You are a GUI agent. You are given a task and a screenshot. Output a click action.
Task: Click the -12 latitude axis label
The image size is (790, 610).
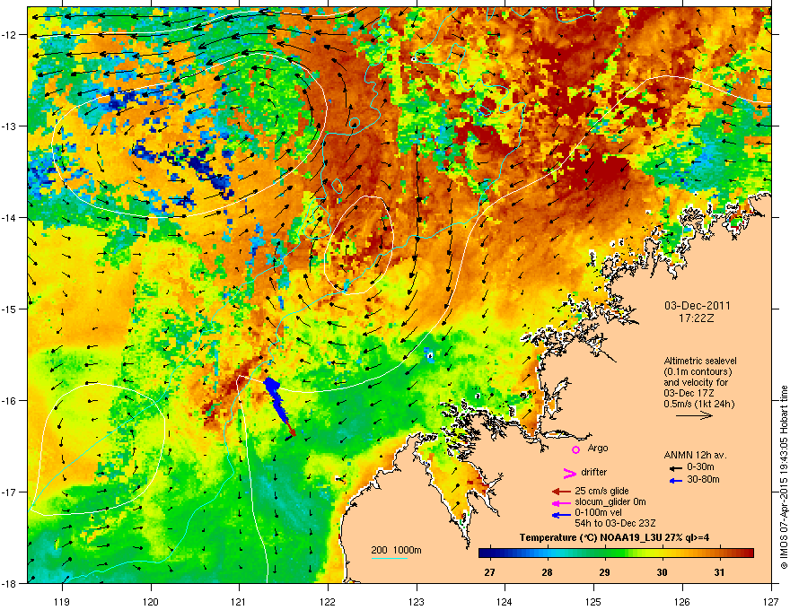pos(10,35)
